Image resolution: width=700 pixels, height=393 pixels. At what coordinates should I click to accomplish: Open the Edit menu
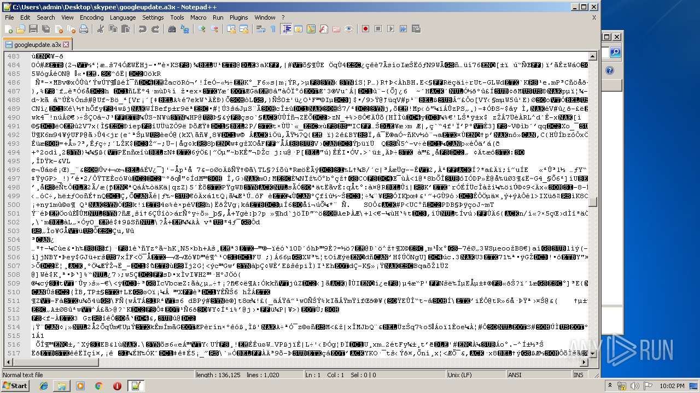pos(25,17)
